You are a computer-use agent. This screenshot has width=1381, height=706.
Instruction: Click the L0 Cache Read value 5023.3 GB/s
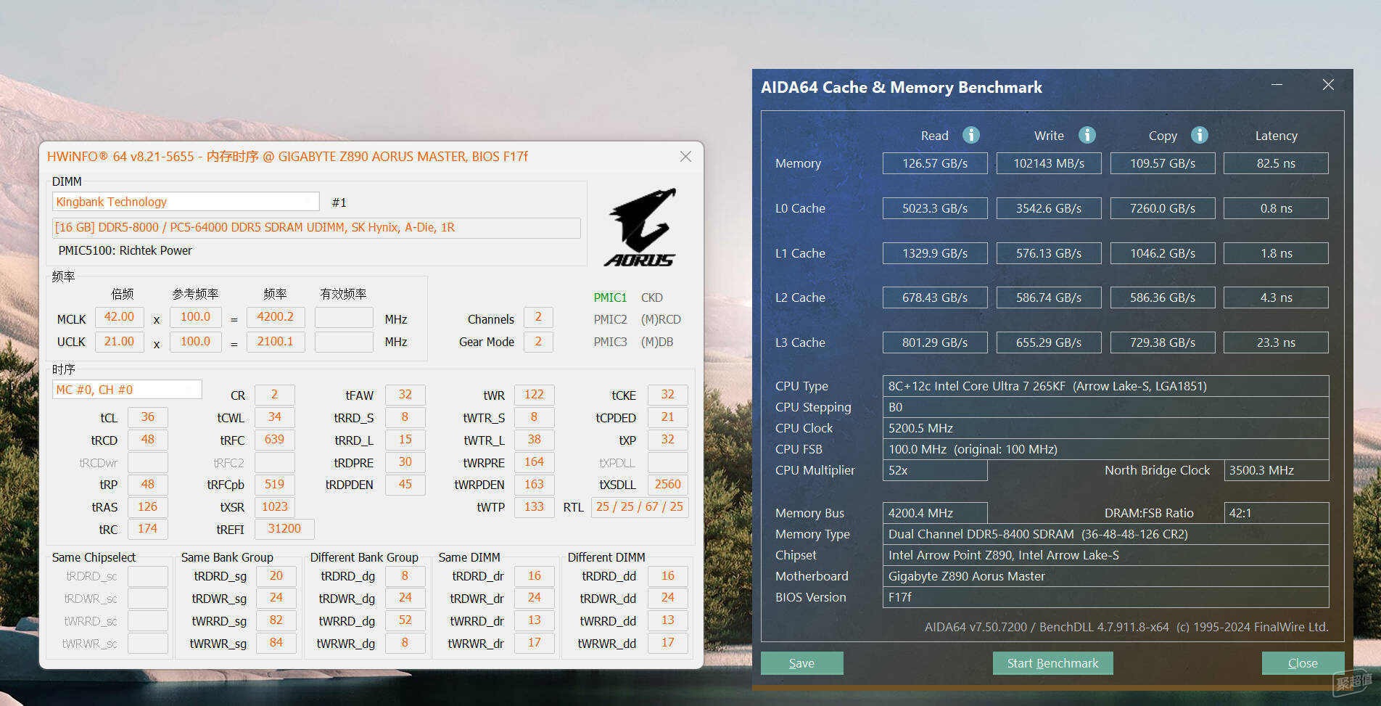coord(935,208)
